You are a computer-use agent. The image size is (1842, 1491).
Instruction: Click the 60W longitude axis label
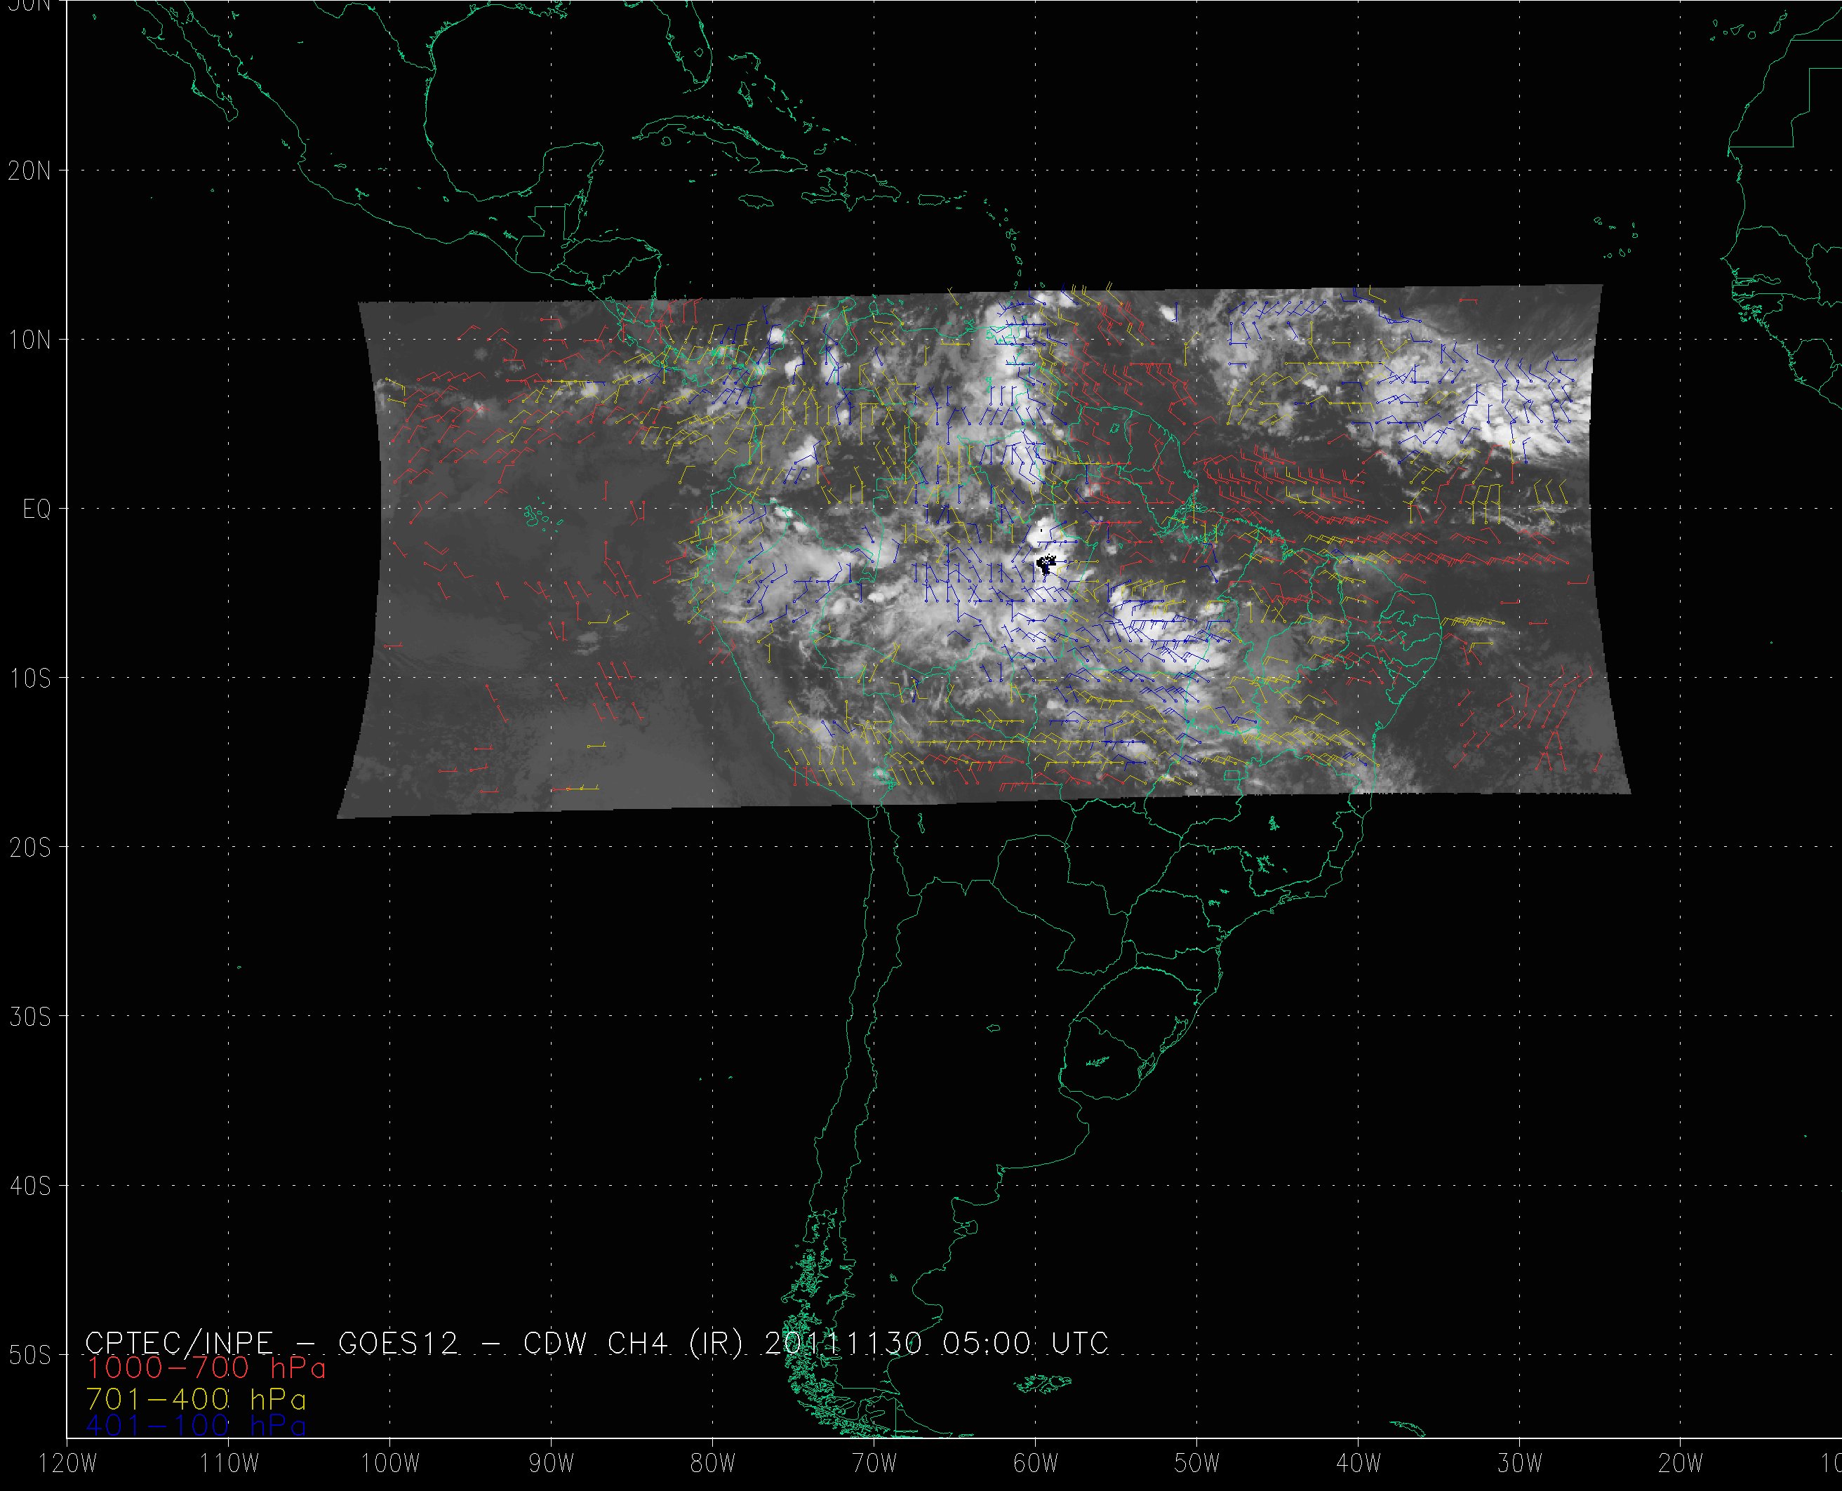pyautogui.click(x=1036, y=1464)
